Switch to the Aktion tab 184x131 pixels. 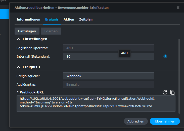(69, 20)
